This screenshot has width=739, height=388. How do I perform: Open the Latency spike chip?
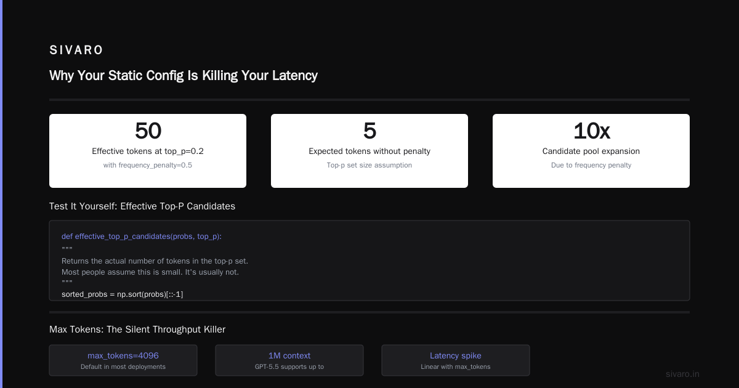pos(456,360)
